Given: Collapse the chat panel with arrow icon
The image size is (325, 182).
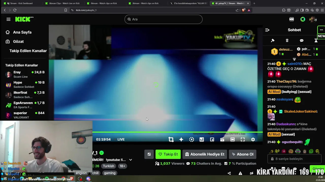Looking at the screenshot, I should tap(267, 30).
